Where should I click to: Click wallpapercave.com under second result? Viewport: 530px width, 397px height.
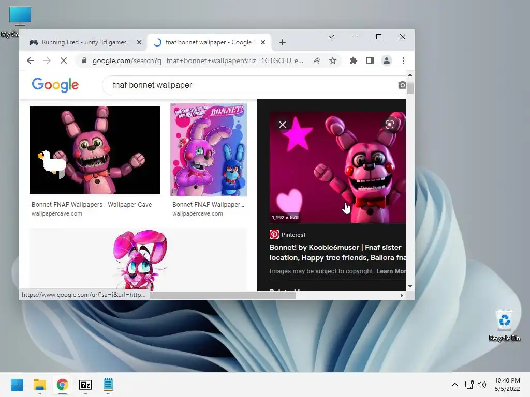point(197,213)
